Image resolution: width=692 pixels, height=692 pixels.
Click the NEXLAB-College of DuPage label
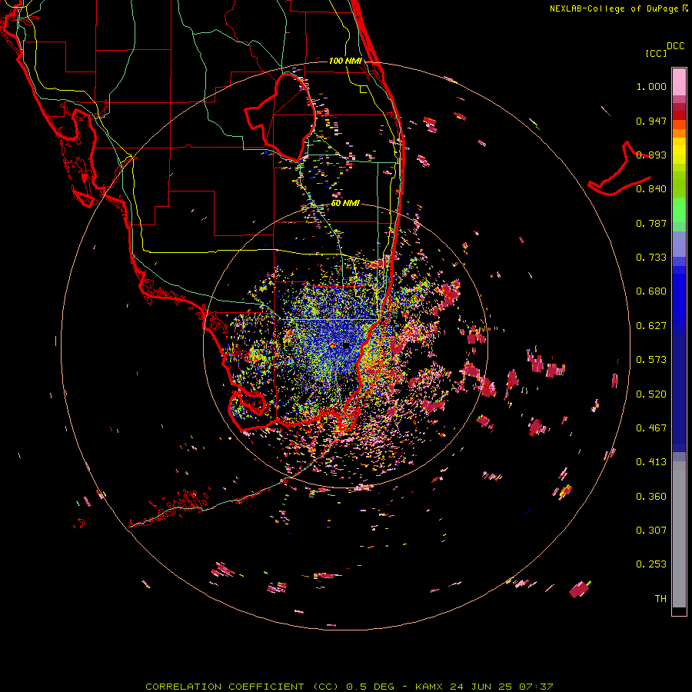pyautogui.click(x=614, y=8)
